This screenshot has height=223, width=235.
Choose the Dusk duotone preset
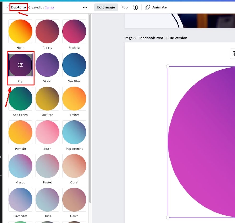(47, 200)
